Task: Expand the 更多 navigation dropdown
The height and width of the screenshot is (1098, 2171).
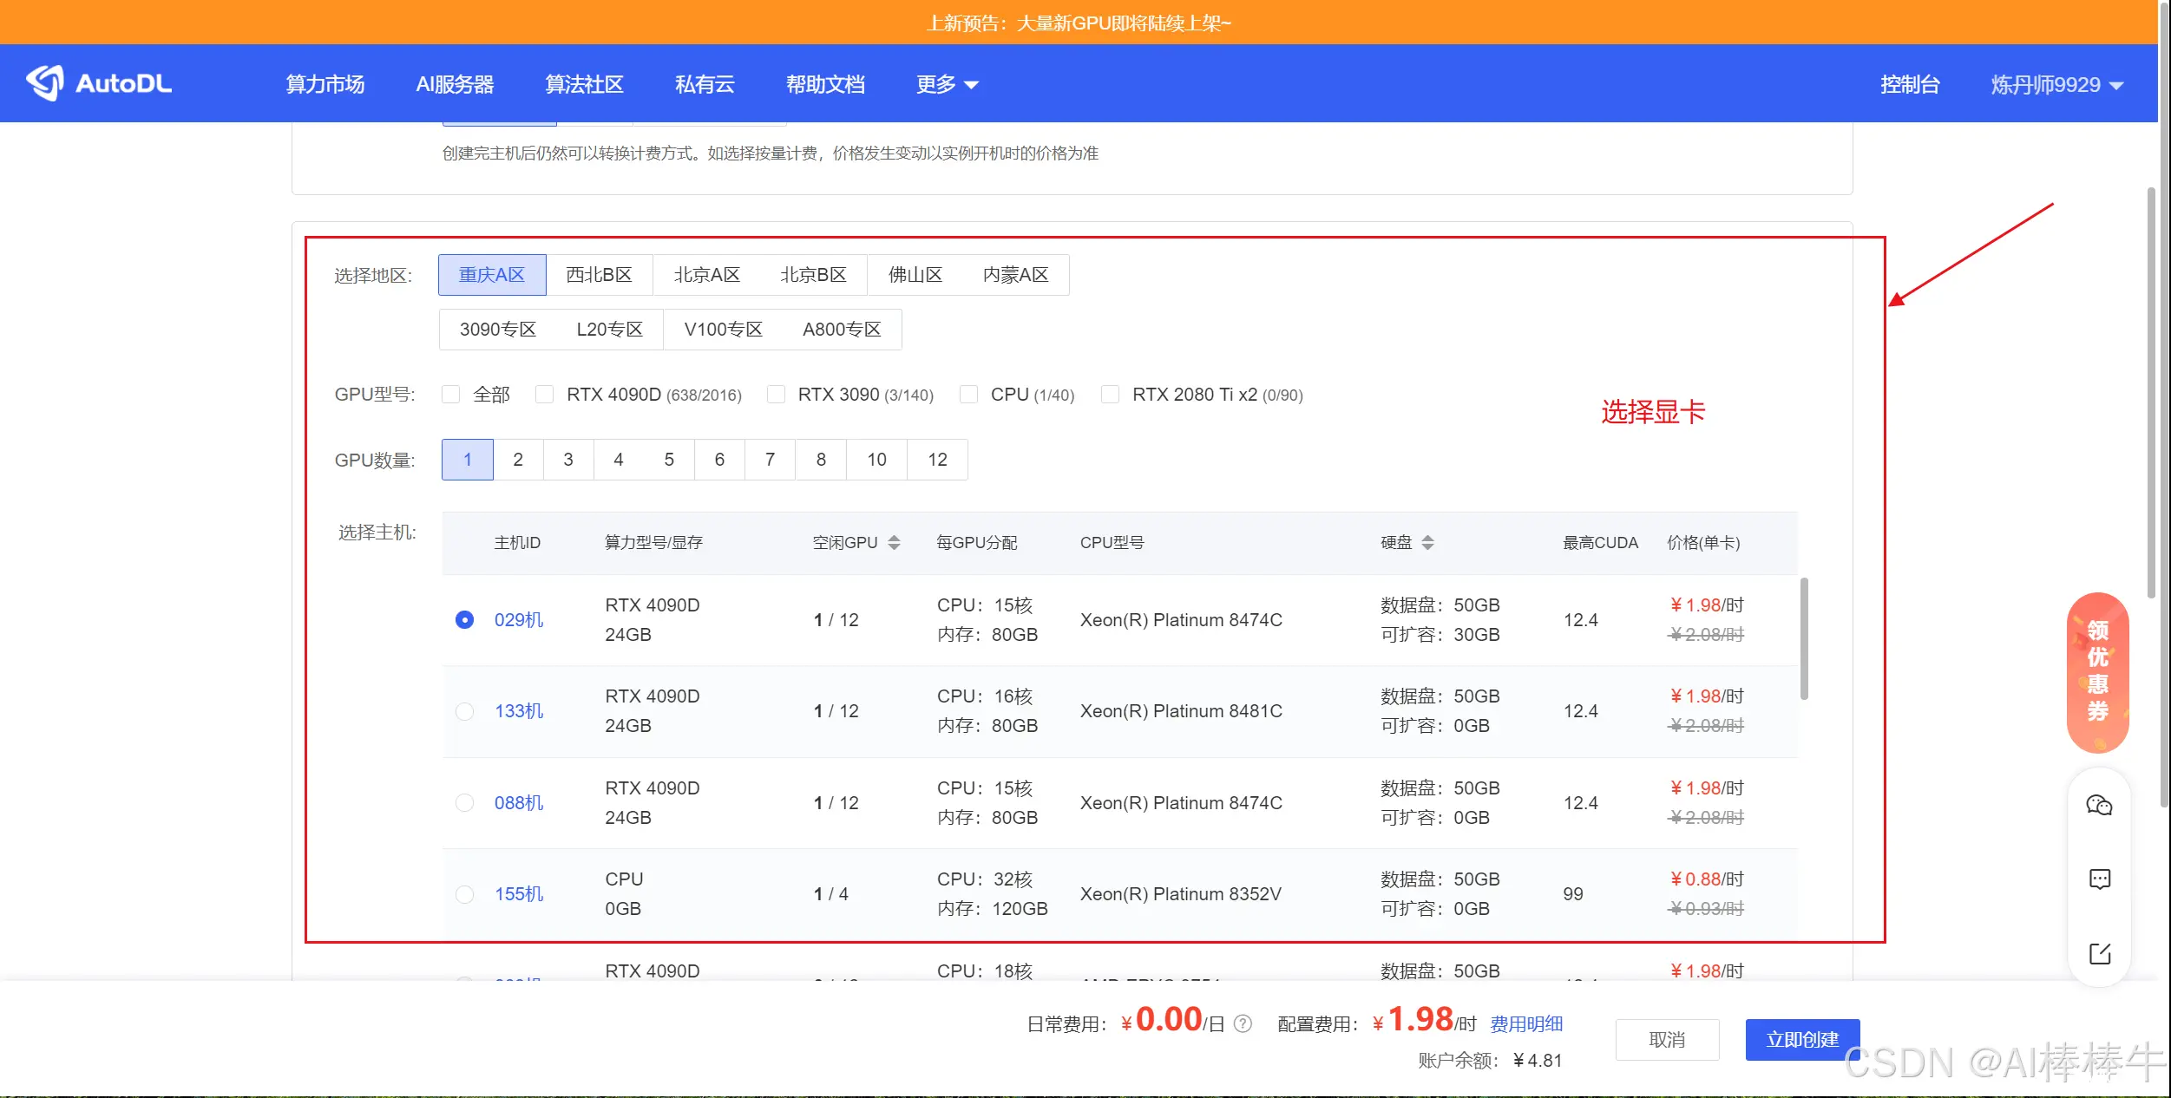Action: pyautogui.click(x=947, y=84)
